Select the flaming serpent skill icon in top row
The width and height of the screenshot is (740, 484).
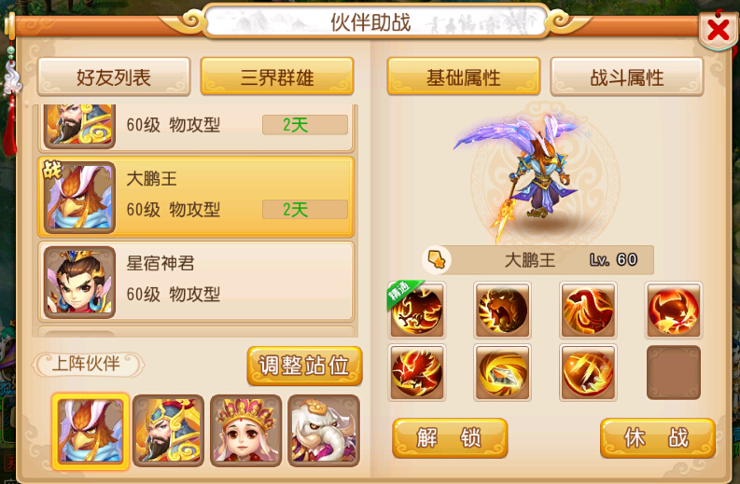pyautogui.click(x=588, y=310)
